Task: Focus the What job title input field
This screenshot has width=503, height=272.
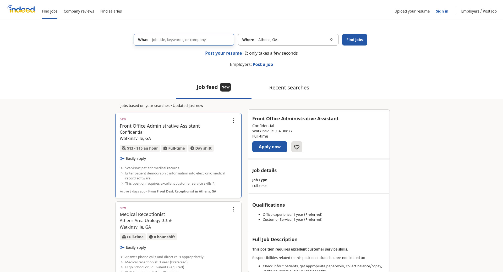Action: pyautogui.click(x=191, y=40)
